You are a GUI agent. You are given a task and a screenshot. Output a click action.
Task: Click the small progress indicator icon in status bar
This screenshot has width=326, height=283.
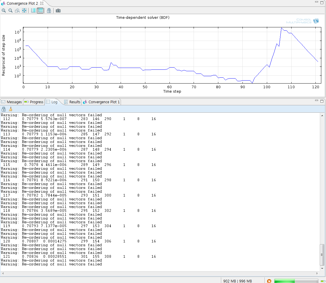click(323, 281)
